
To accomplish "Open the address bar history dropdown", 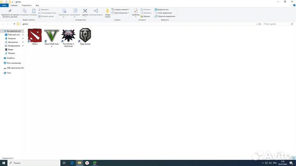I will pos(258,24).
